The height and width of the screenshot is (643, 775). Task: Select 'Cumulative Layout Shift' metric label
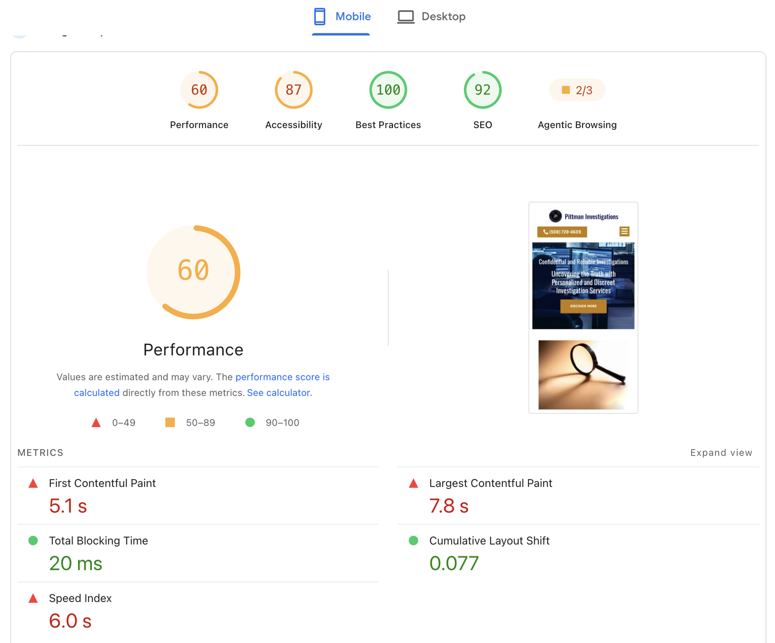coord(489,541)
